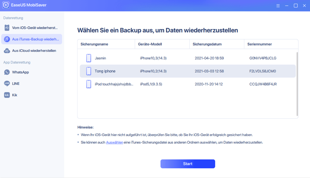The height and width of the screenshot is (178, 310).
Task: Click the phone icon beside Tong iphone
Action: pyautogui.click(x=89, y=71)
